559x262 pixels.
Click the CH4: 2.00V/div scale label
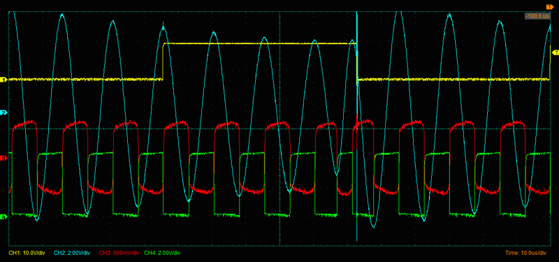click(x=162, y=253)
